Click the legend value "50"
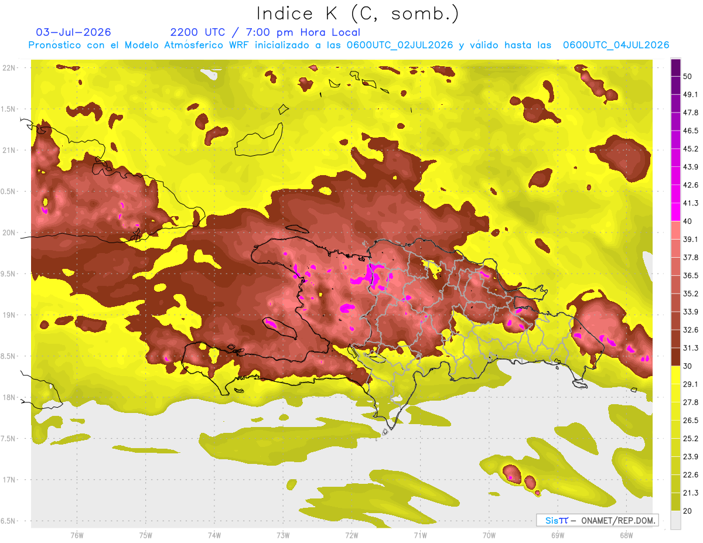This screenshot has width=703, height=543. pyautogui.click(x=688, y=77)
